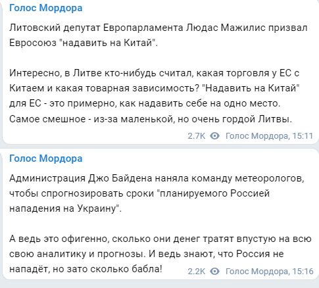Click the word Европарламента
This screenshot has height=288, width=319.
[x=143, y=28]
